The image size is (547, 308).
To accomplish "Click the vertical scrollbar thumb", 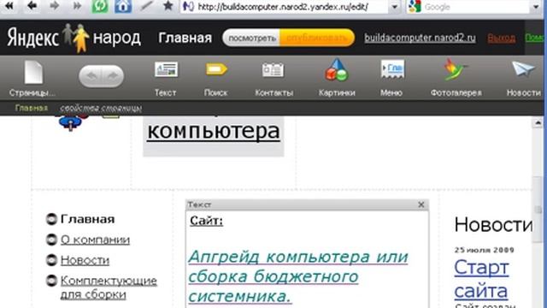I will point(538,210).
